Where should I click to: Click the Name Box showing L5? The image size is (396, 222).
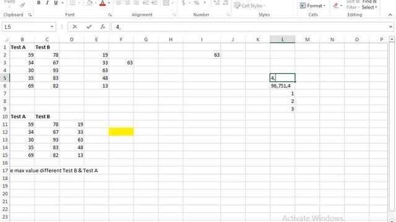click(26, 27)
